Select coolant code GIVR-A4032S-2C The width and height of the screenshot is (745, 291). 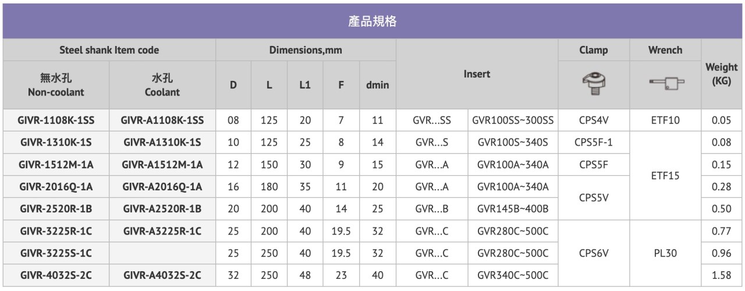point(162,275)
